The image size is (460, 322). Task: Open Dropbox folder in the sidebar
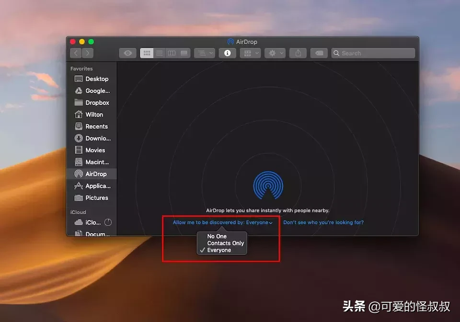(x=92, y=103)
